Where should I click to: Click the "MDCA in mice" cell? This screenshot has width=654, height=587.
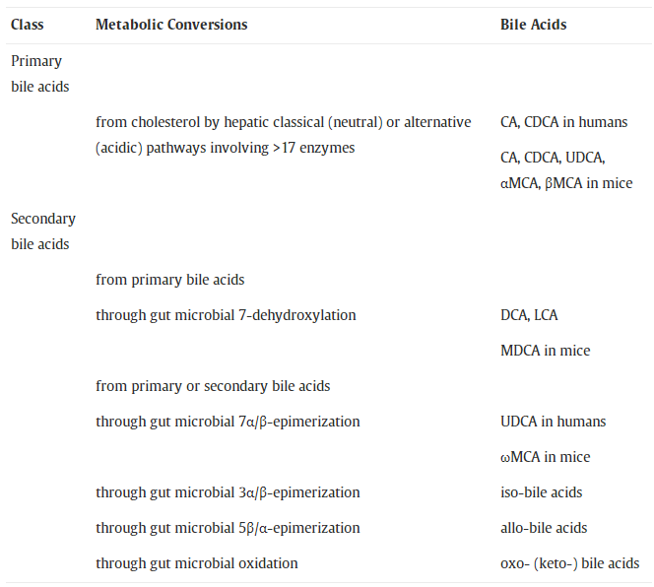[545, 351]
